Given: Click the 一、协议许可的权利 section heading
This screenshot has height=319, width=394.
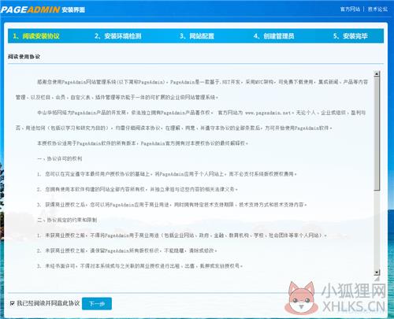Looking at the screenshot, I should pos(60,158).
